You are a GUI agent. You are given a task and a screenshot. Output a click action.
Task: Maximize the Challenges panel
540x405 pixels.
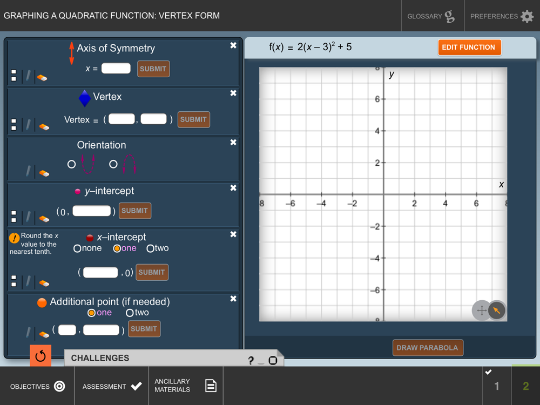tap(273, 361)
